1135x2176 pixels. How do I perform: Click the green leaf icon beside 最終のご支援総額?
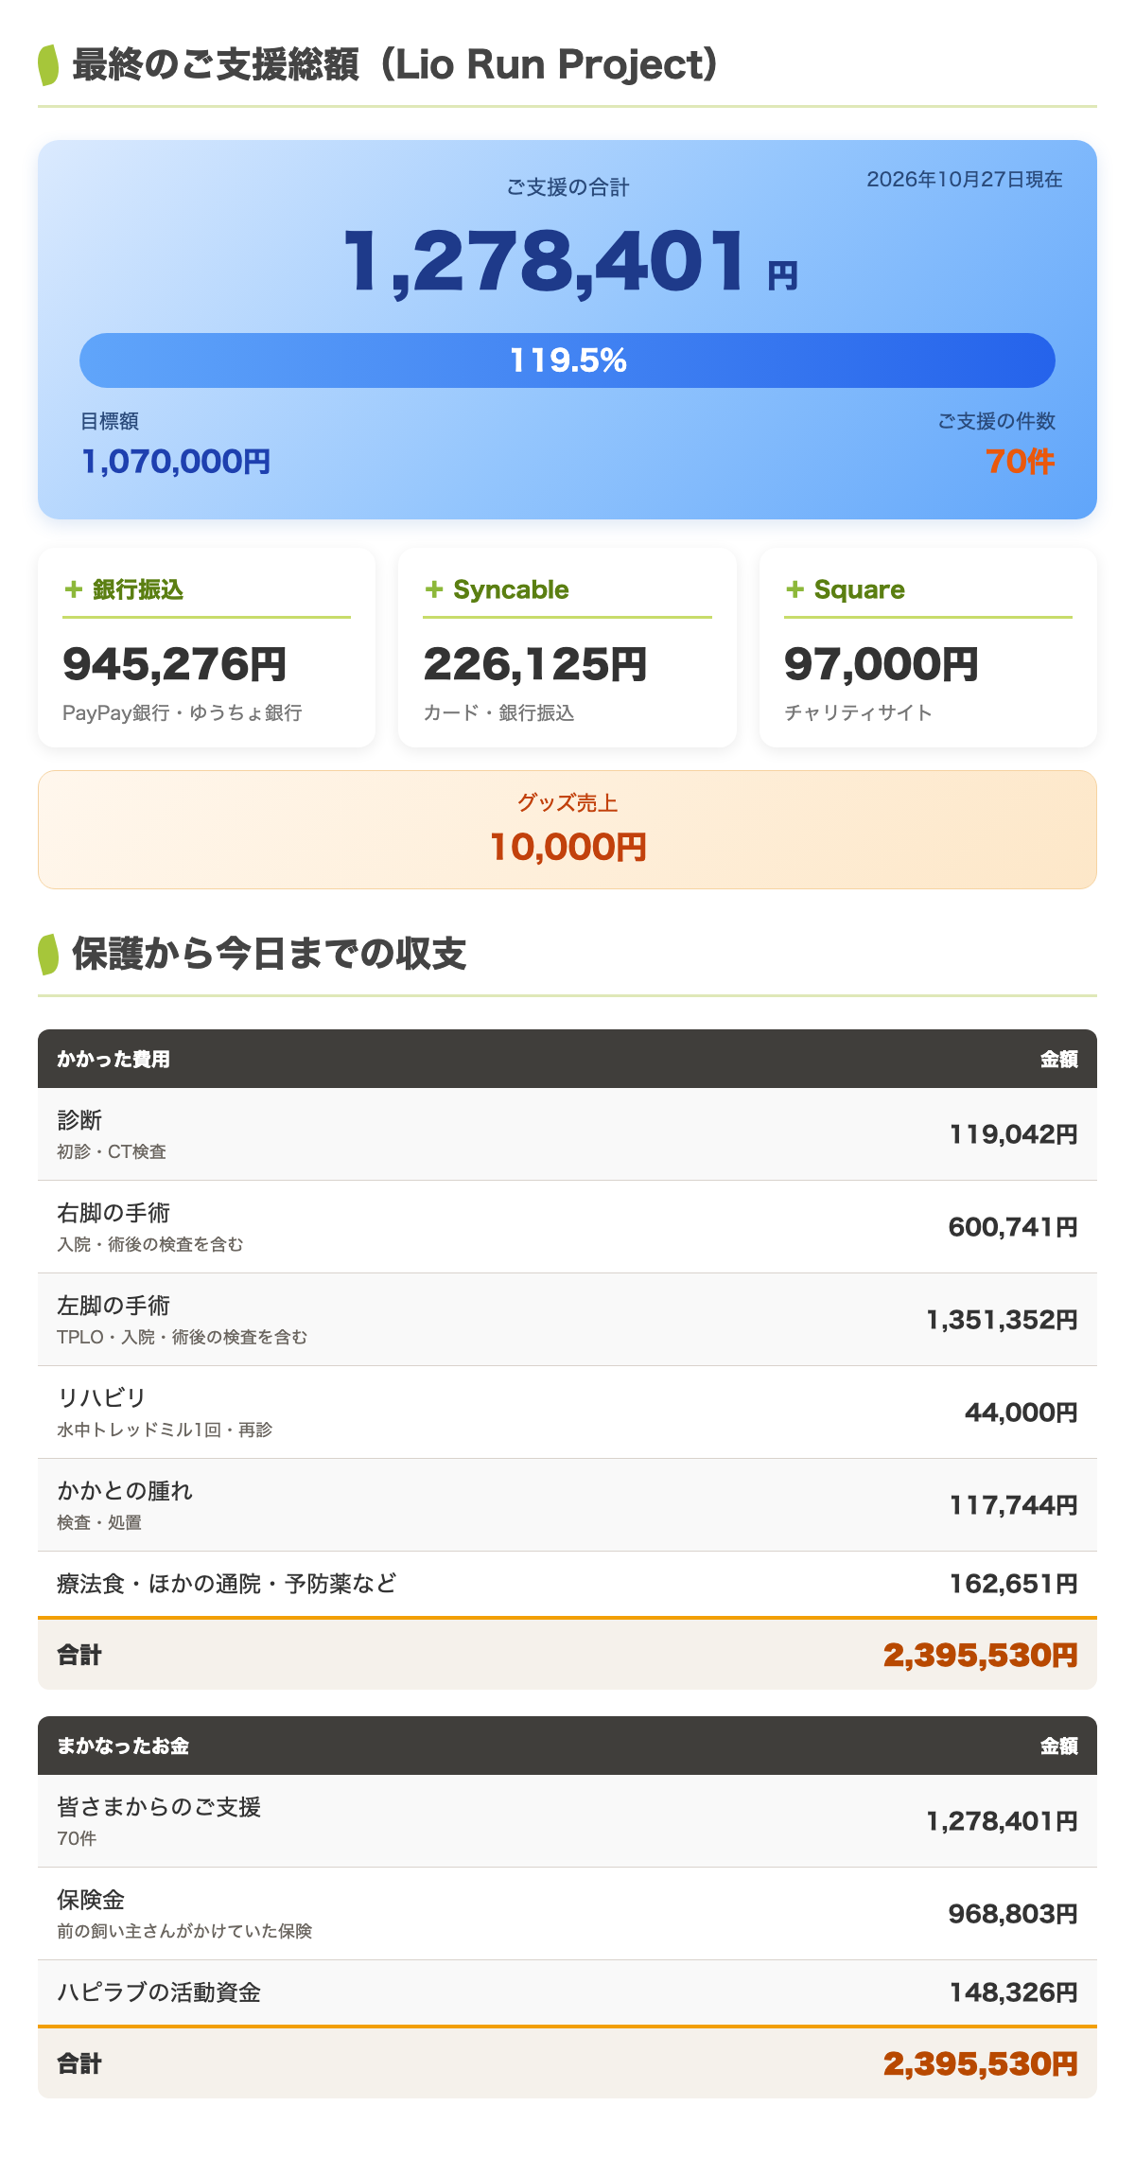48,65
